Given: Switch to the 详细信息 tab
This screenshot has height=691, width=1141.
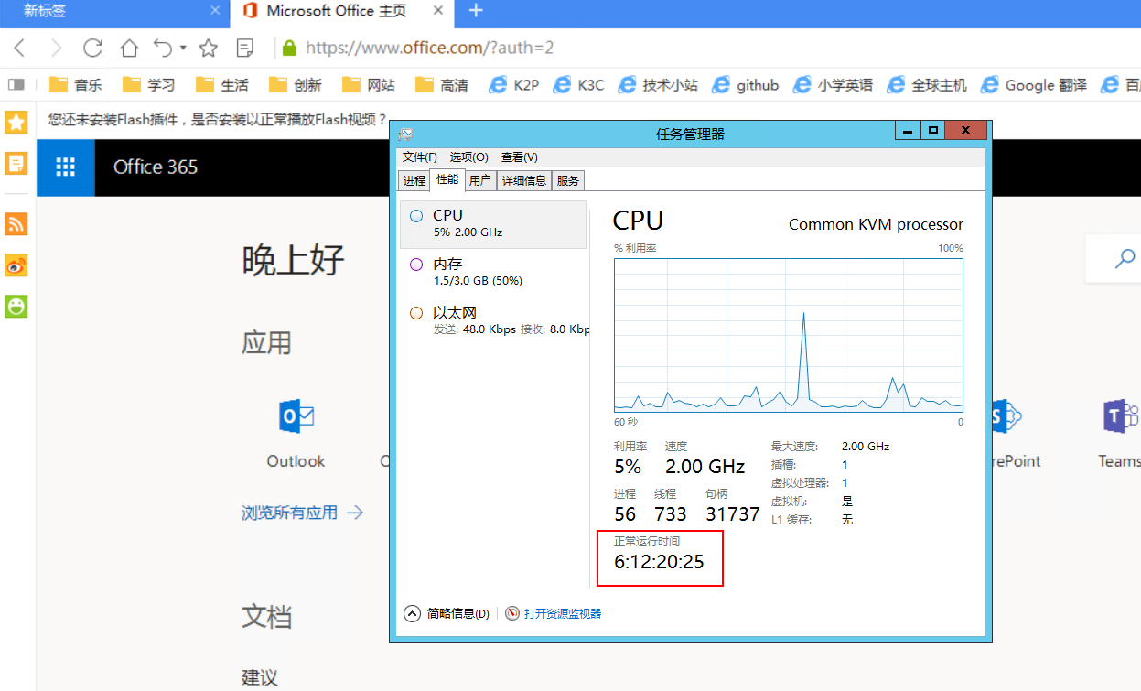Looking at the screenshot, I should click(524, 180).
